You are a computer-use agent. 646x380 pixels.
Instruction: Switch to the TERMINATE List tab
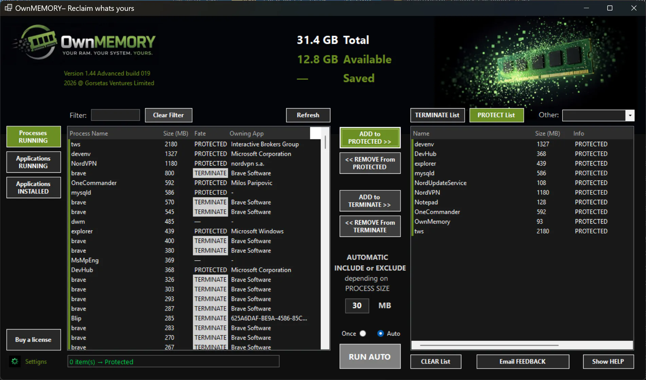(437, 115)
